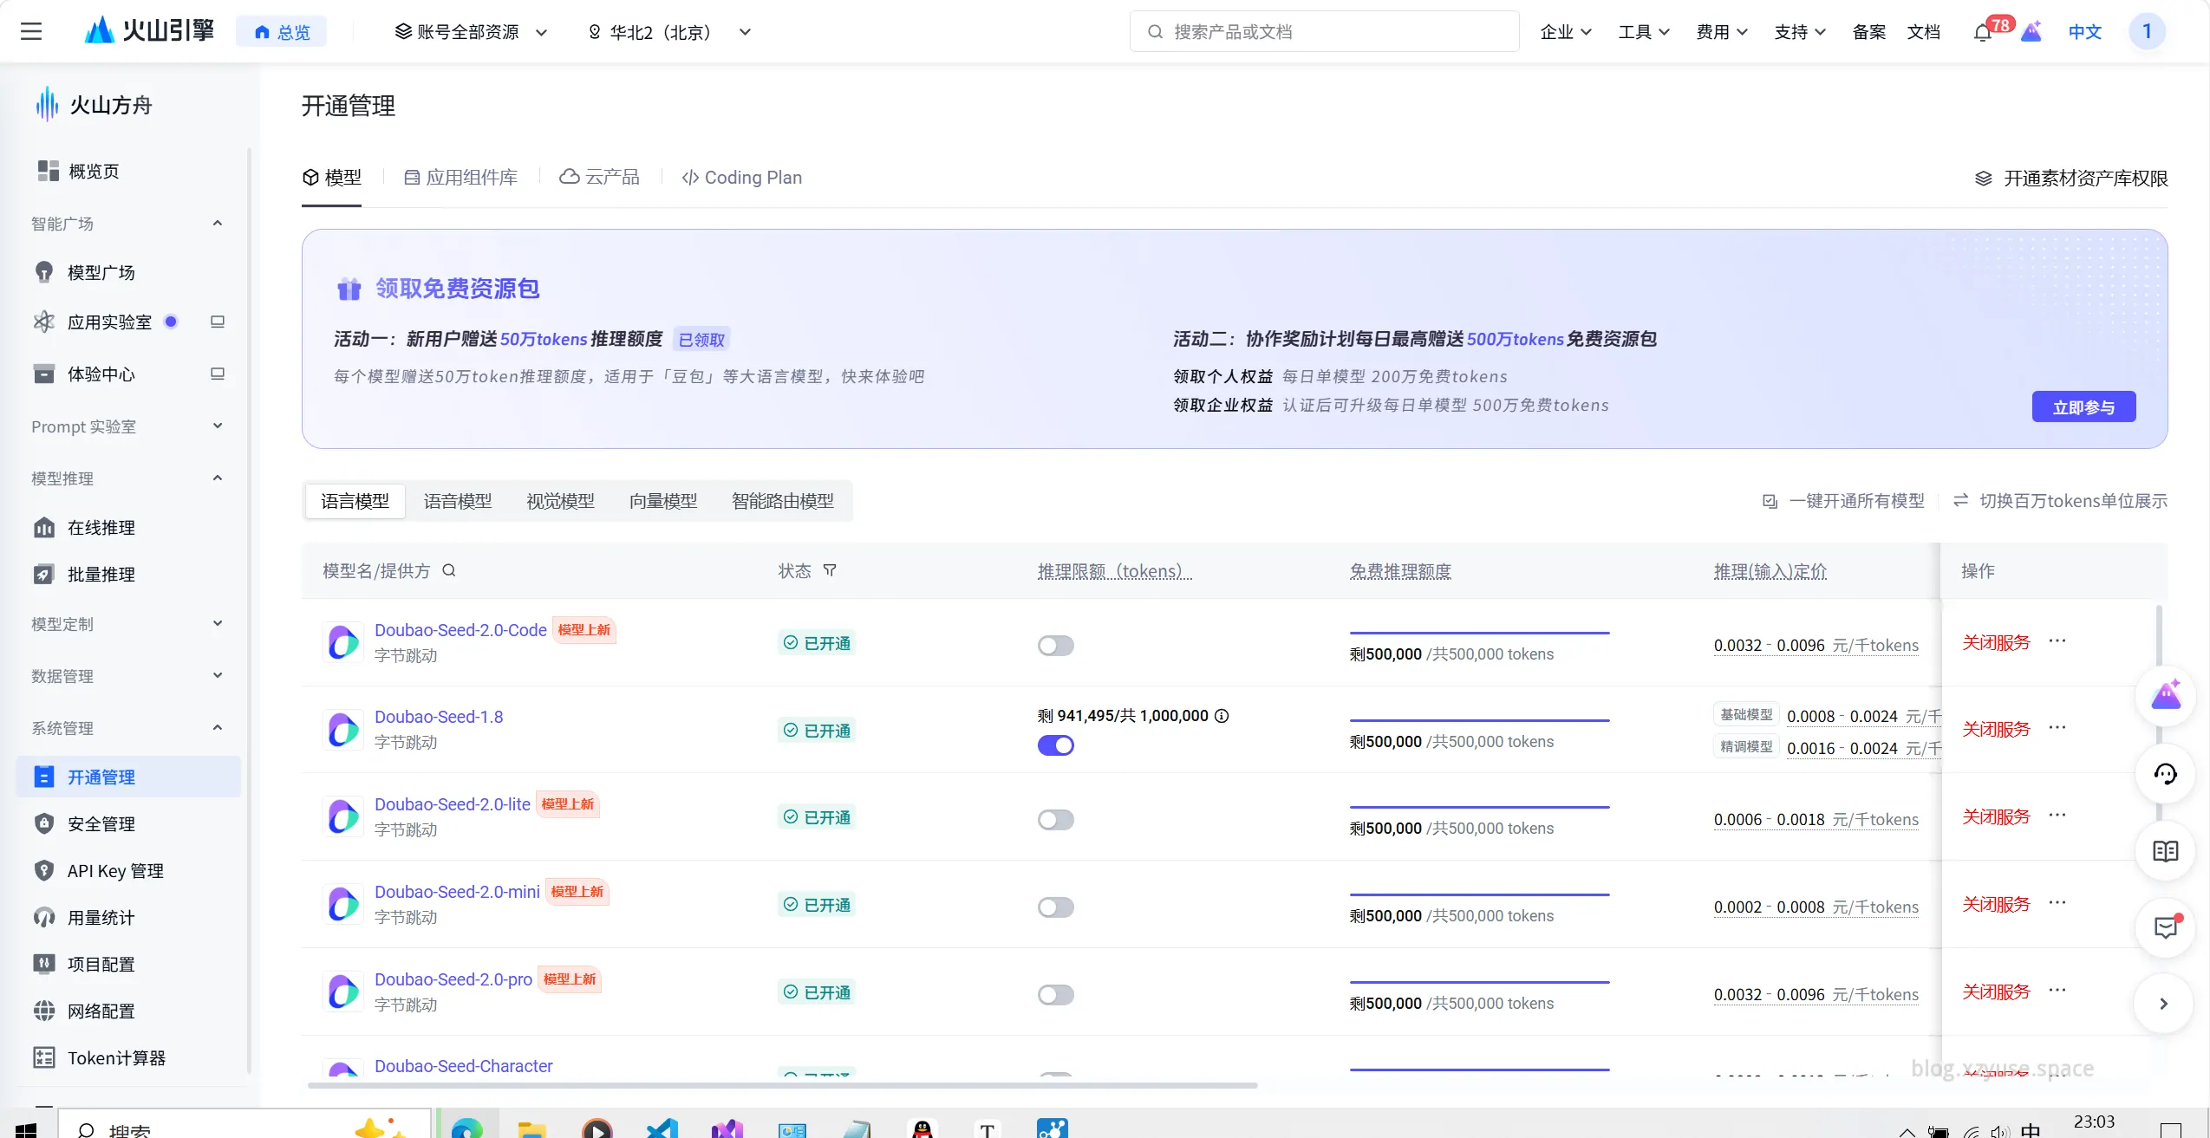2210x1138 pixels.
Task: Open the Doubao-Seed-2.0-pro model link
Action: tap(453, 979)
